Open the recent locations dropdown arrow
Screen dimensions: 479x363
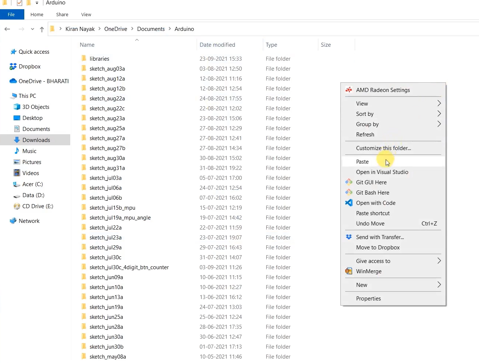[32, 29]
